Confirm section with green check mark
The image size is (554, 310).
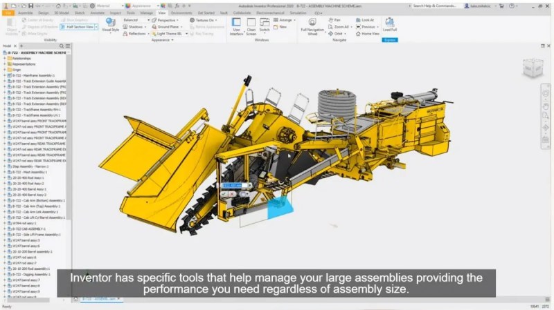coord(224,194)
